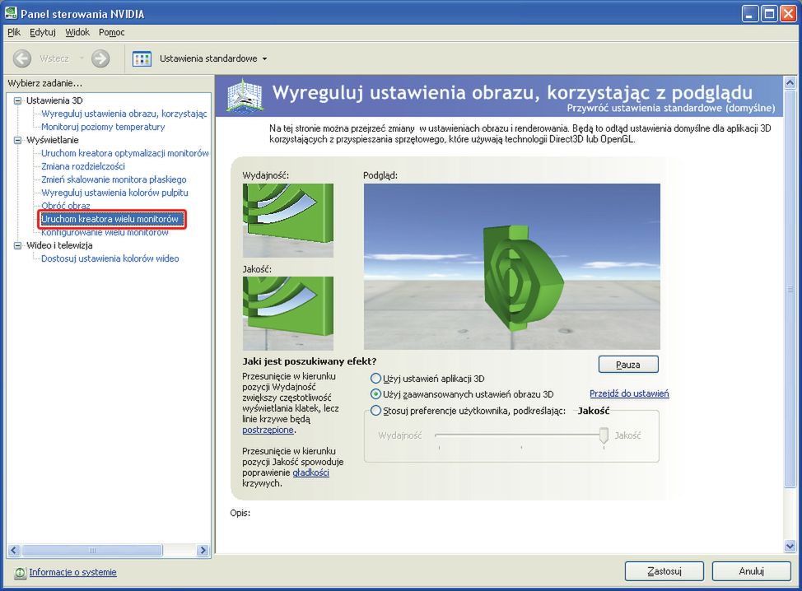
Task: Collapse the Ustawienia 3D tree node
Action: click(18, 100)
